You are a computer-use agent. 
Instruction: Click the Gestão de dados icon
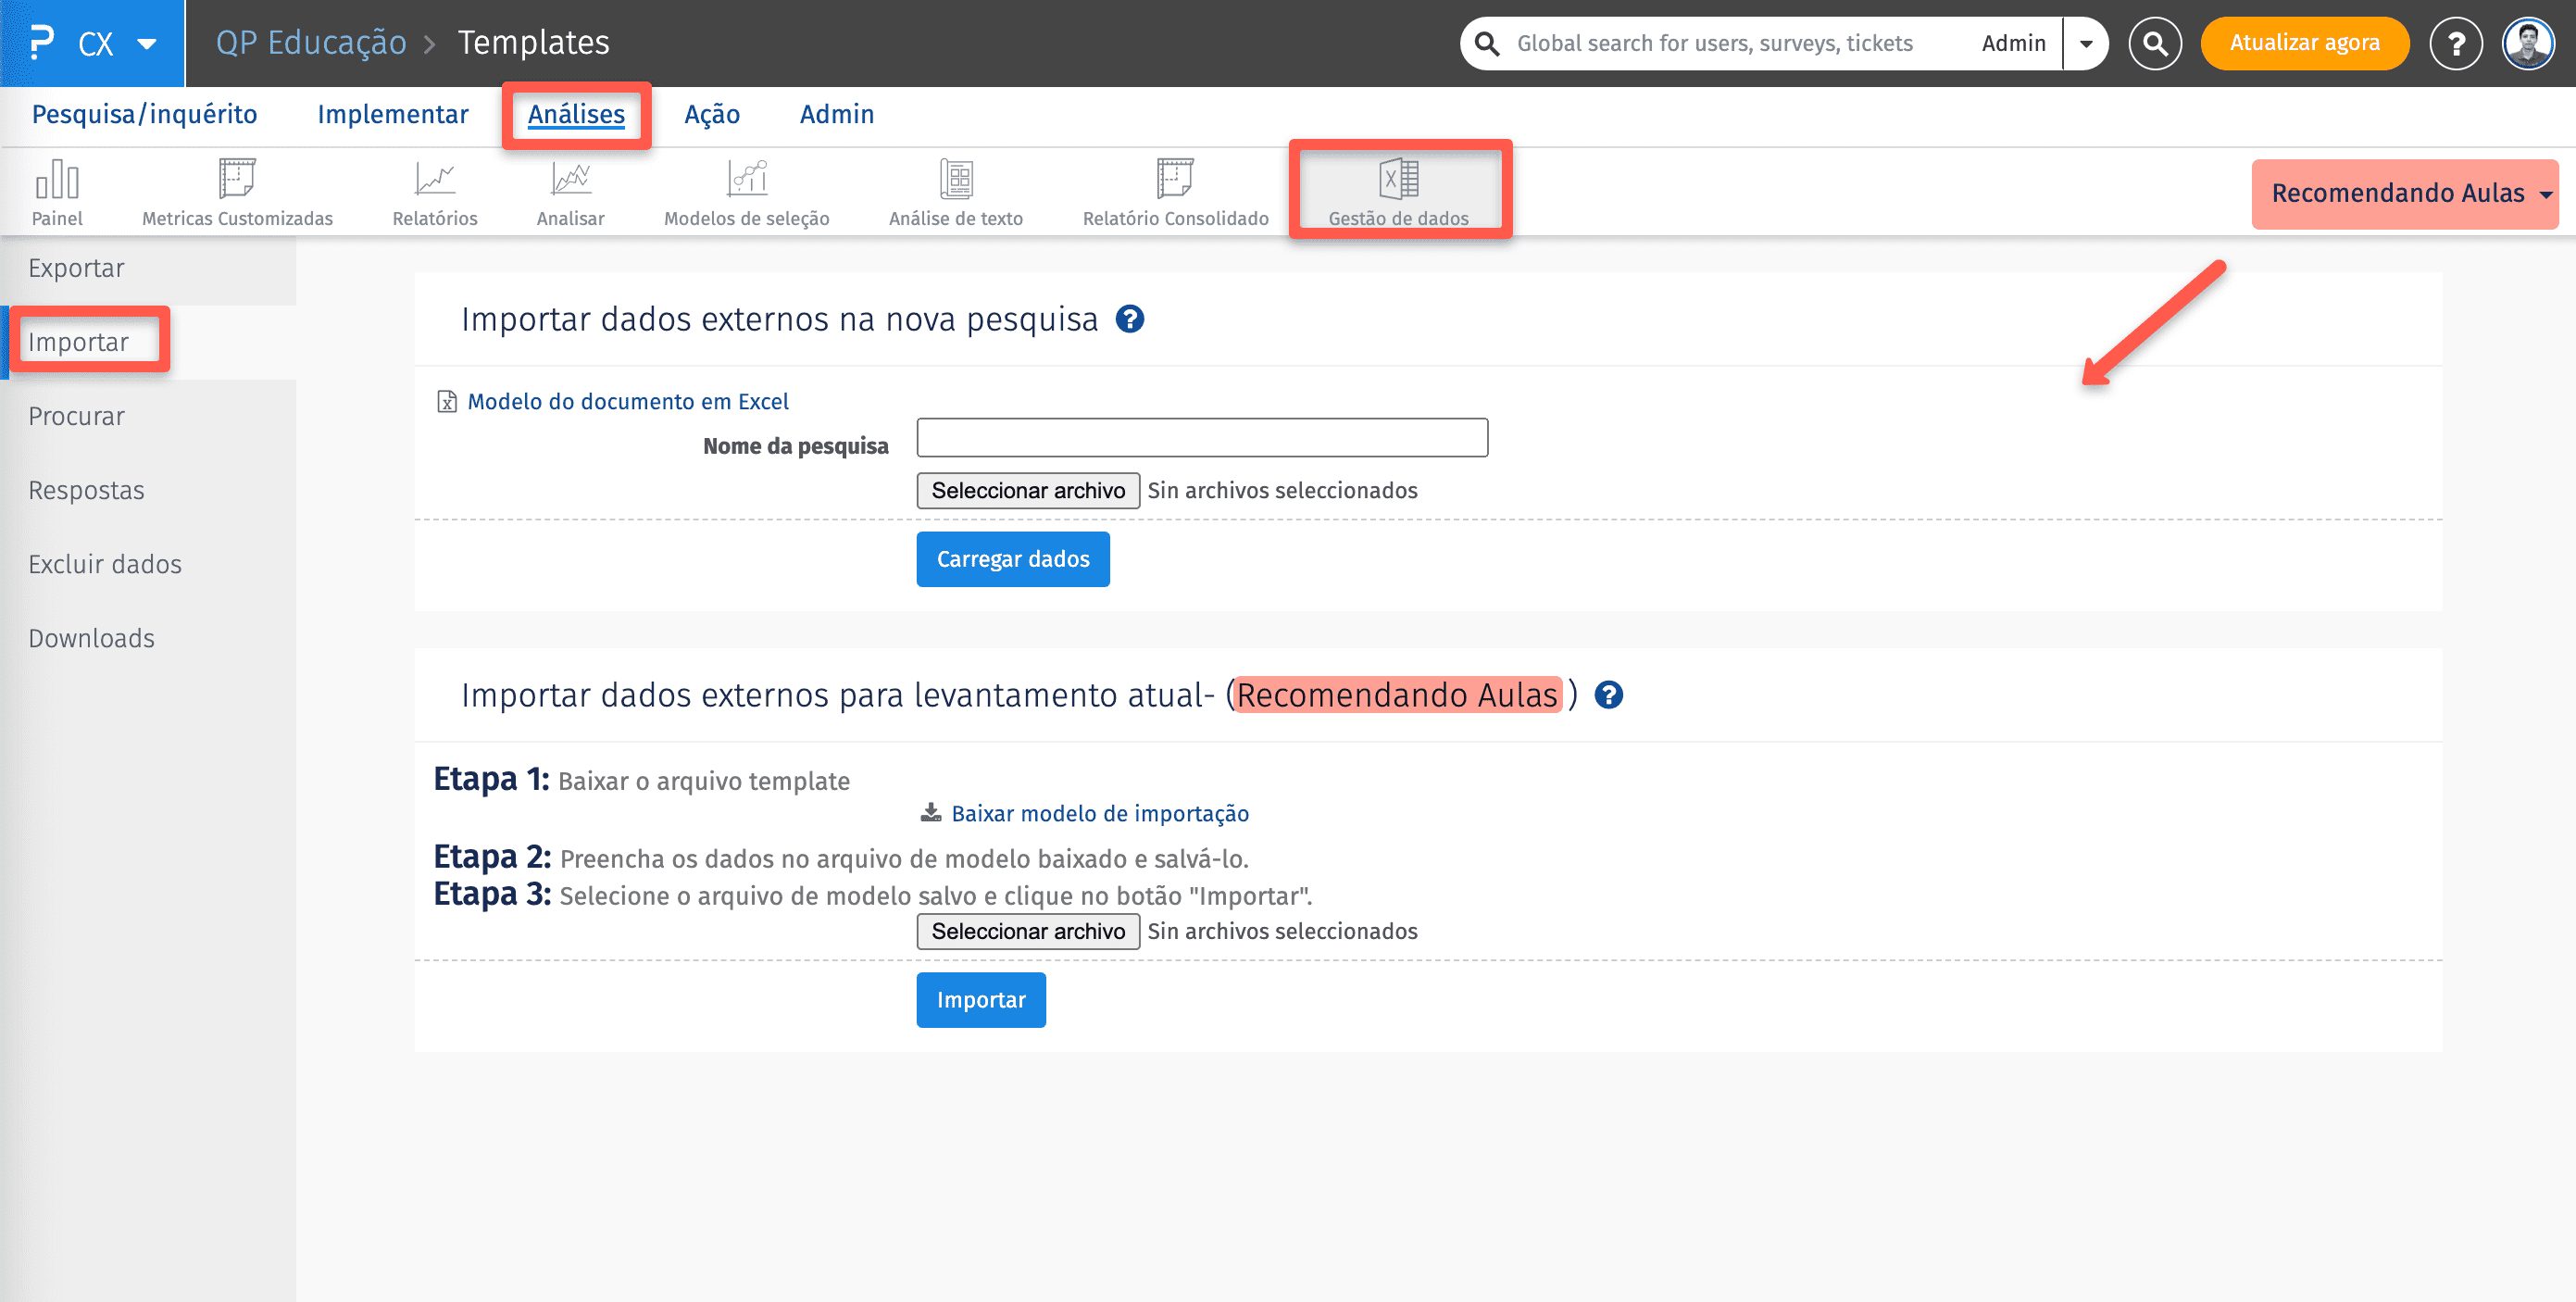tap(1398, 191)
